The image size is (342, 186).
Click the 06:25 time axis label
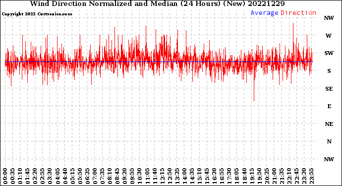(87, 176)
